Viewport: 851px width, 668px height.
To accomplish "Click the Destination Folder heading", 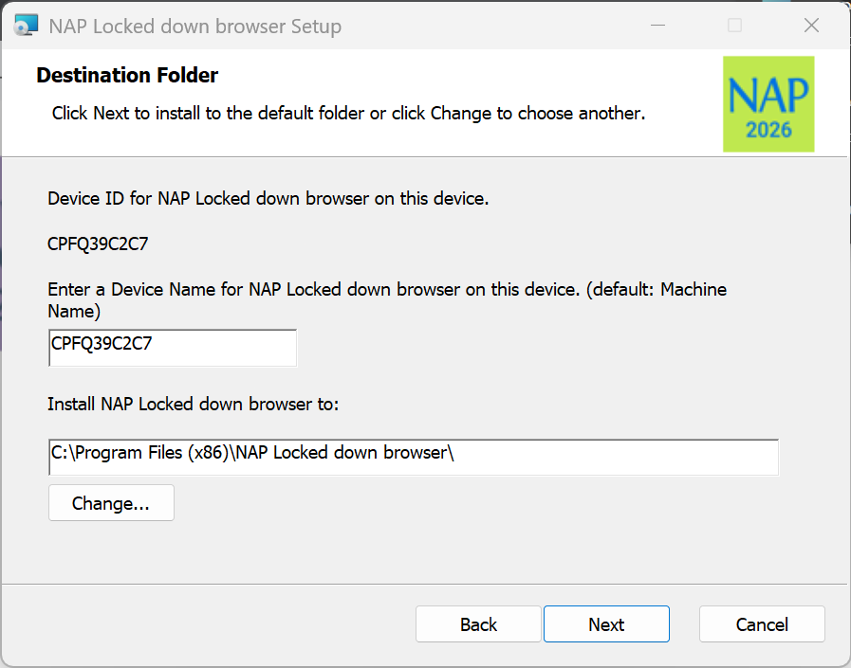I will coord(127,76).
